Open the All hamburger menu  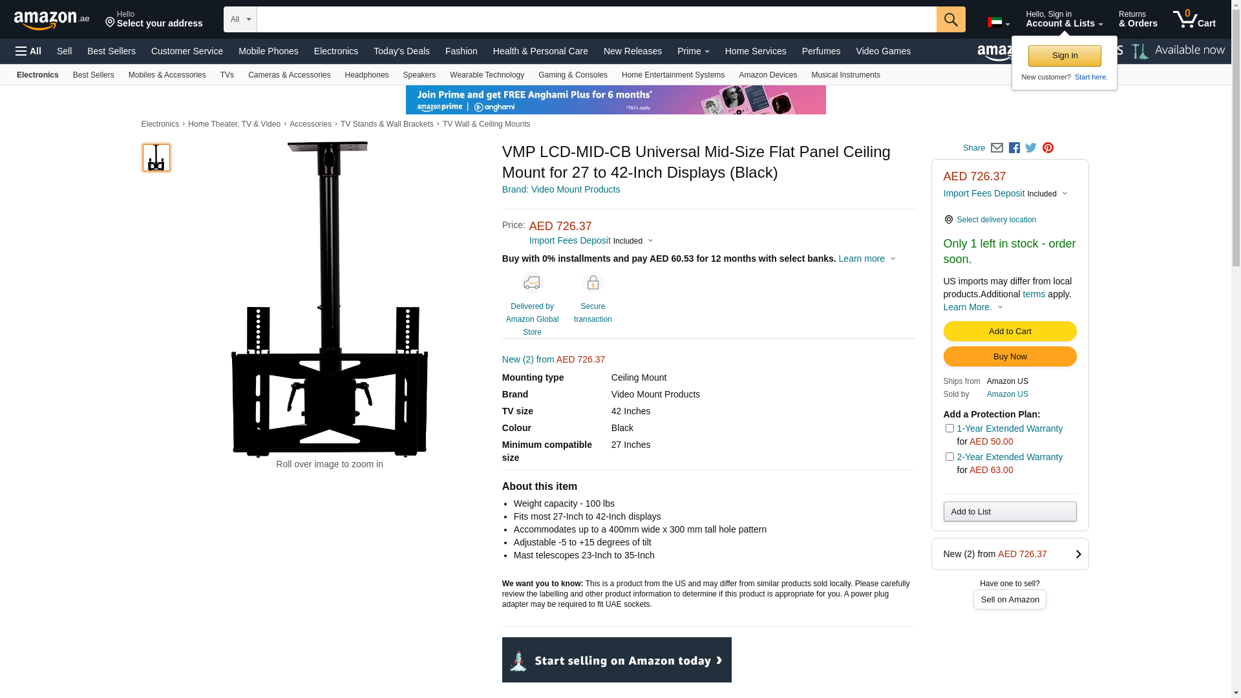click(x=28, y=51)
